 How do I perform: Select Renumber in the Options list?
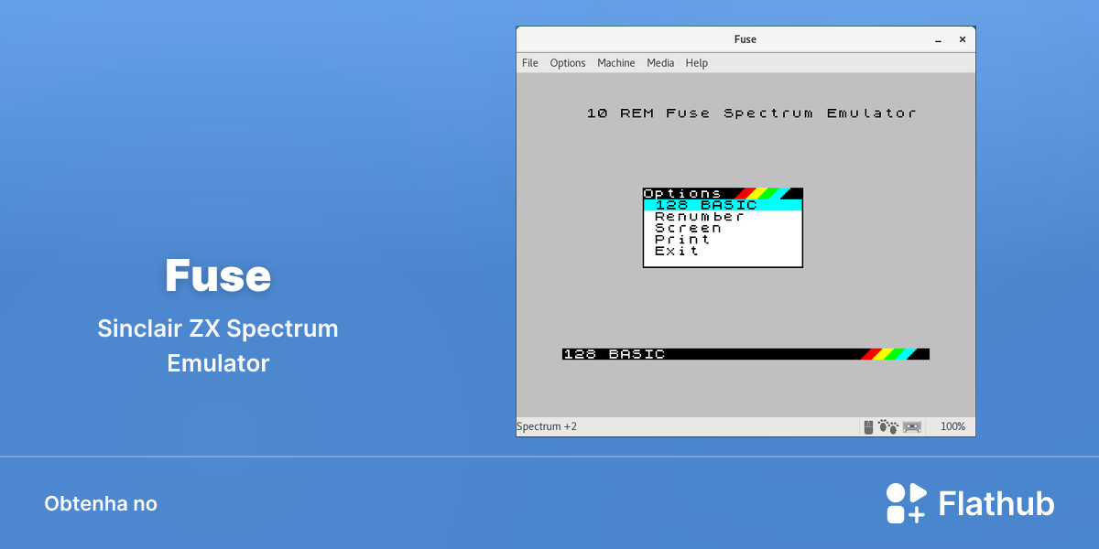tap(723, 217)
